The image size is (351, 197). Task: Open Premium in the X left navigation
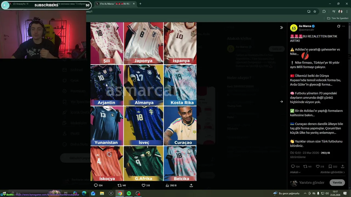pyautogui.click(x=74, y=91)
